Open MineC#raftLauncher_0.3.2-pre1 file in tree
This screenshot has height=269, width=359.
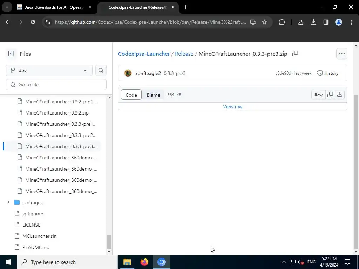61,102
